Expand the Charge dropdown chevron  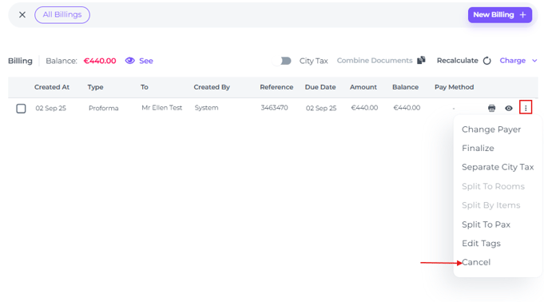click(x=534, y=61)
